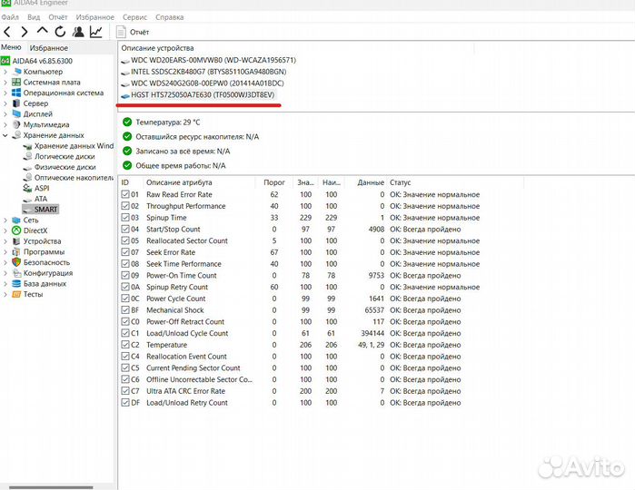Click the Тесты icon
The image size is (635, 490).
(16, 294)
